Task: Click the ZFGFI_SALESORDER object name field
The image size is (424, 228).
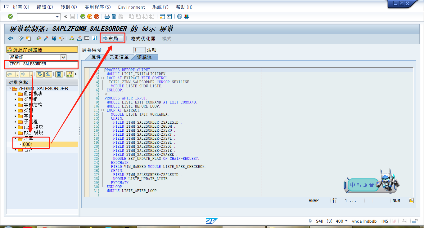Action: point(43,64)
